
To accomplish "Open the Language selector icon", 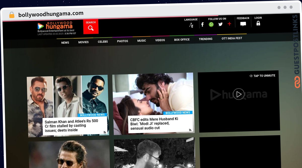I will [x=191, y=25].
